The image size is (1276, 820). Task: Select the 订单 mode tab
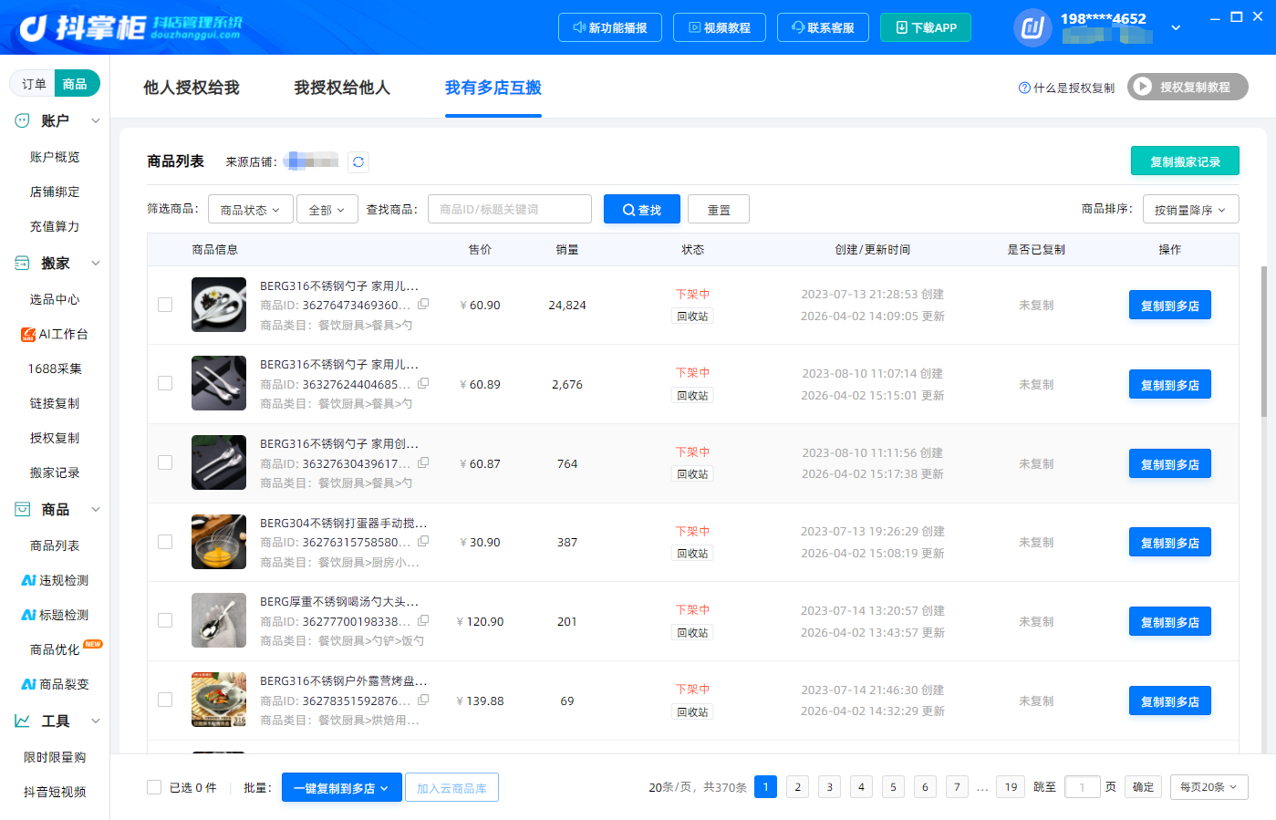coord(34,84)
